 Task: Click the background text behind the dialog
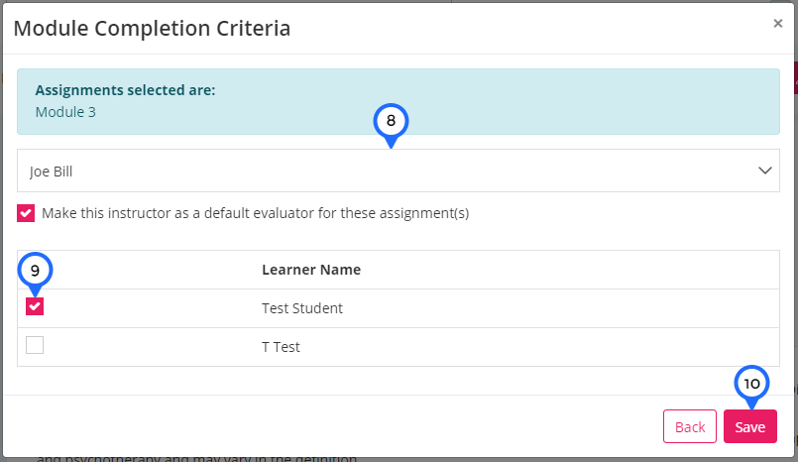(196, 458)
